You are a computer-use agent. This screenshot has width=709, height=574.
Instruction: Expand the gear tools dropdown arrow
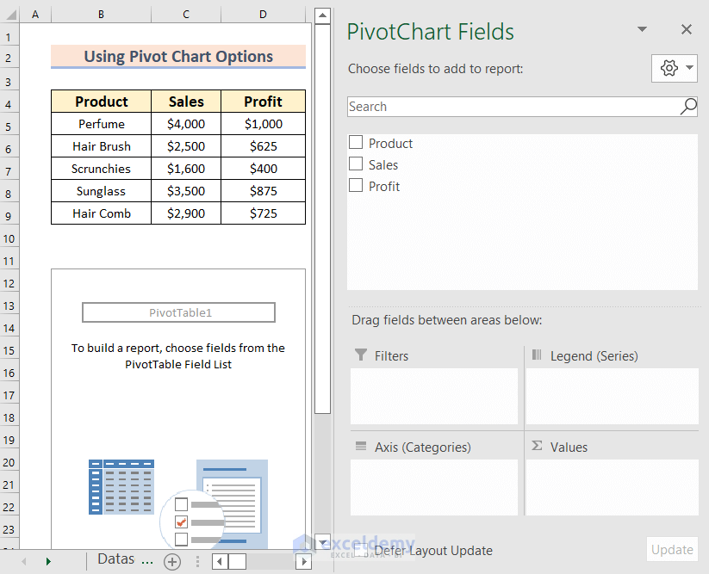689,69
